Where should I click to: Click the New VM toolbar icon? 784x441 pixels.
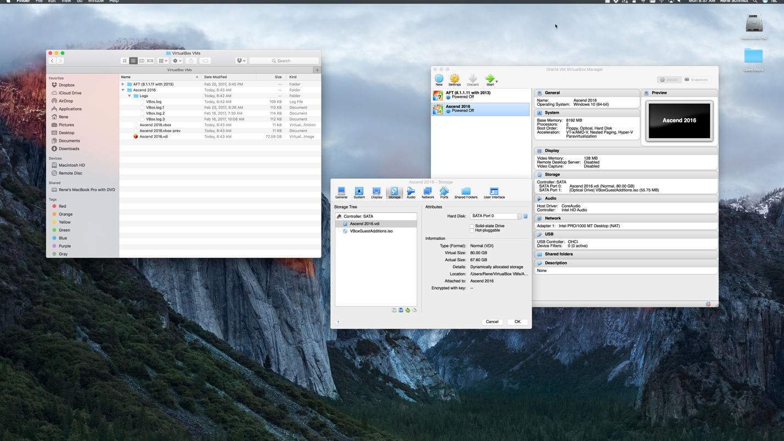coord(439,80)
